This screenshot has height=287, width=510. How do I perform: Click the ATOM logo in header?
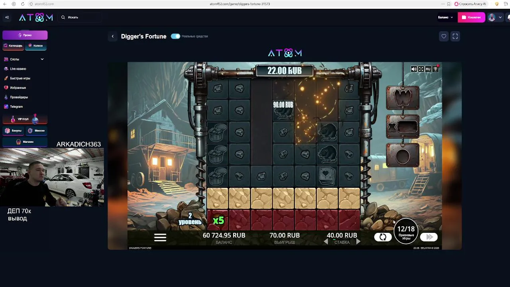tap(36, 17)
